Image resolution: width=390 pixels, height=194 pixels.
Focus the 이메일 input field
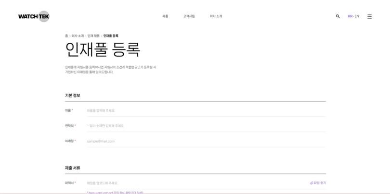206,141
